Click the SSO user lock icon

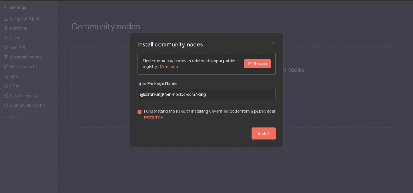click(6, 77)
